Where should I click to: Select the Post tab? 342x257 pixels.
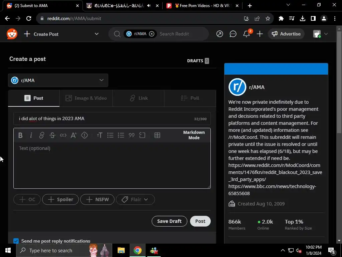(x=34, y=98)
